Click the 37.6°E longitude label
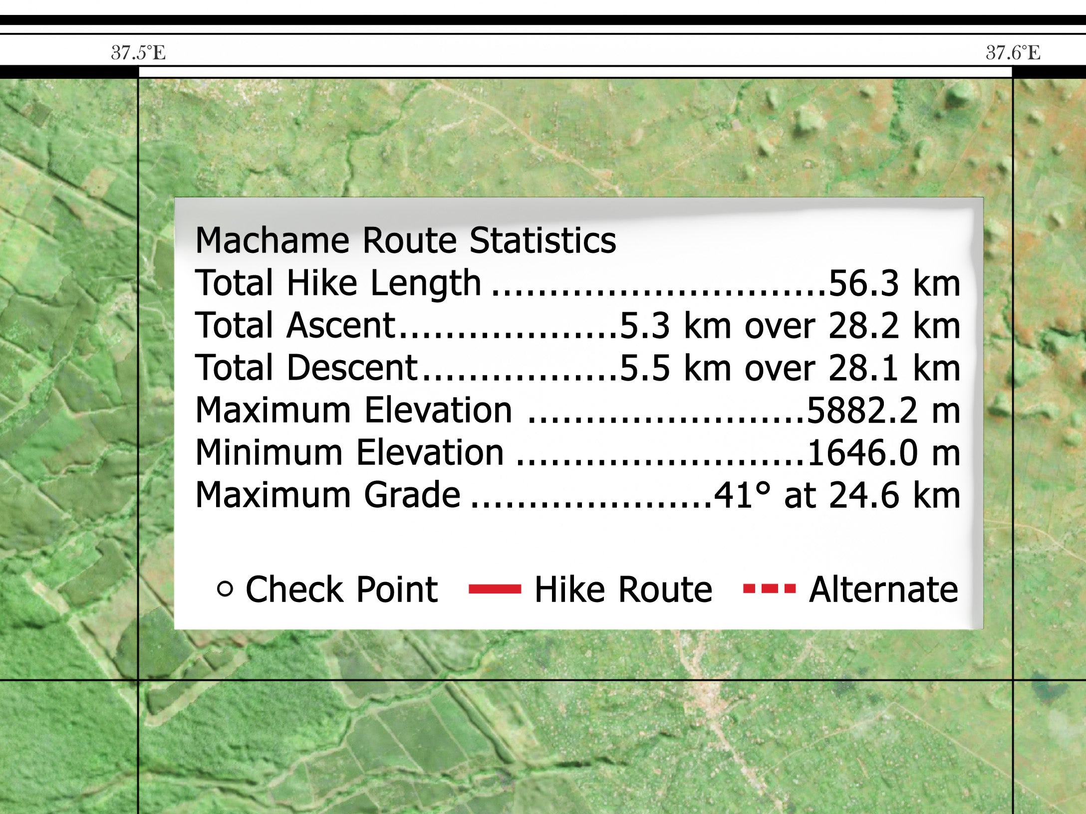1086x814 pixels. (x=1013, y=53)
